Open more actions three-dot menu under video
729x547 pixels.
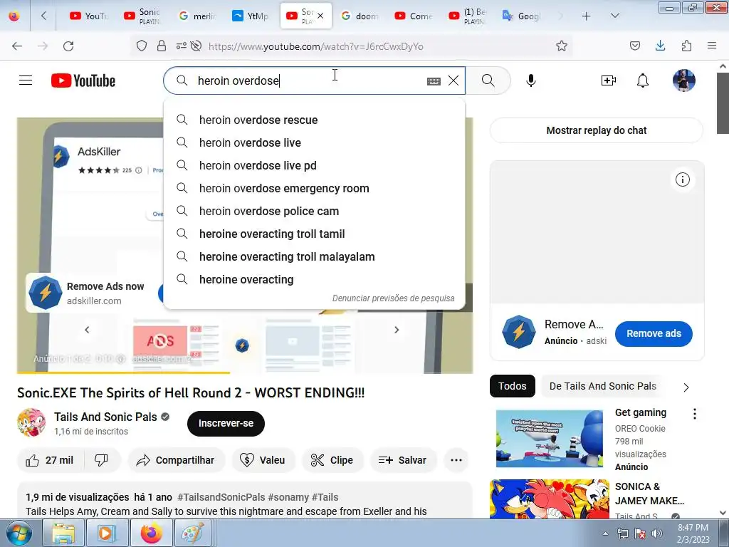click(456, 460)
